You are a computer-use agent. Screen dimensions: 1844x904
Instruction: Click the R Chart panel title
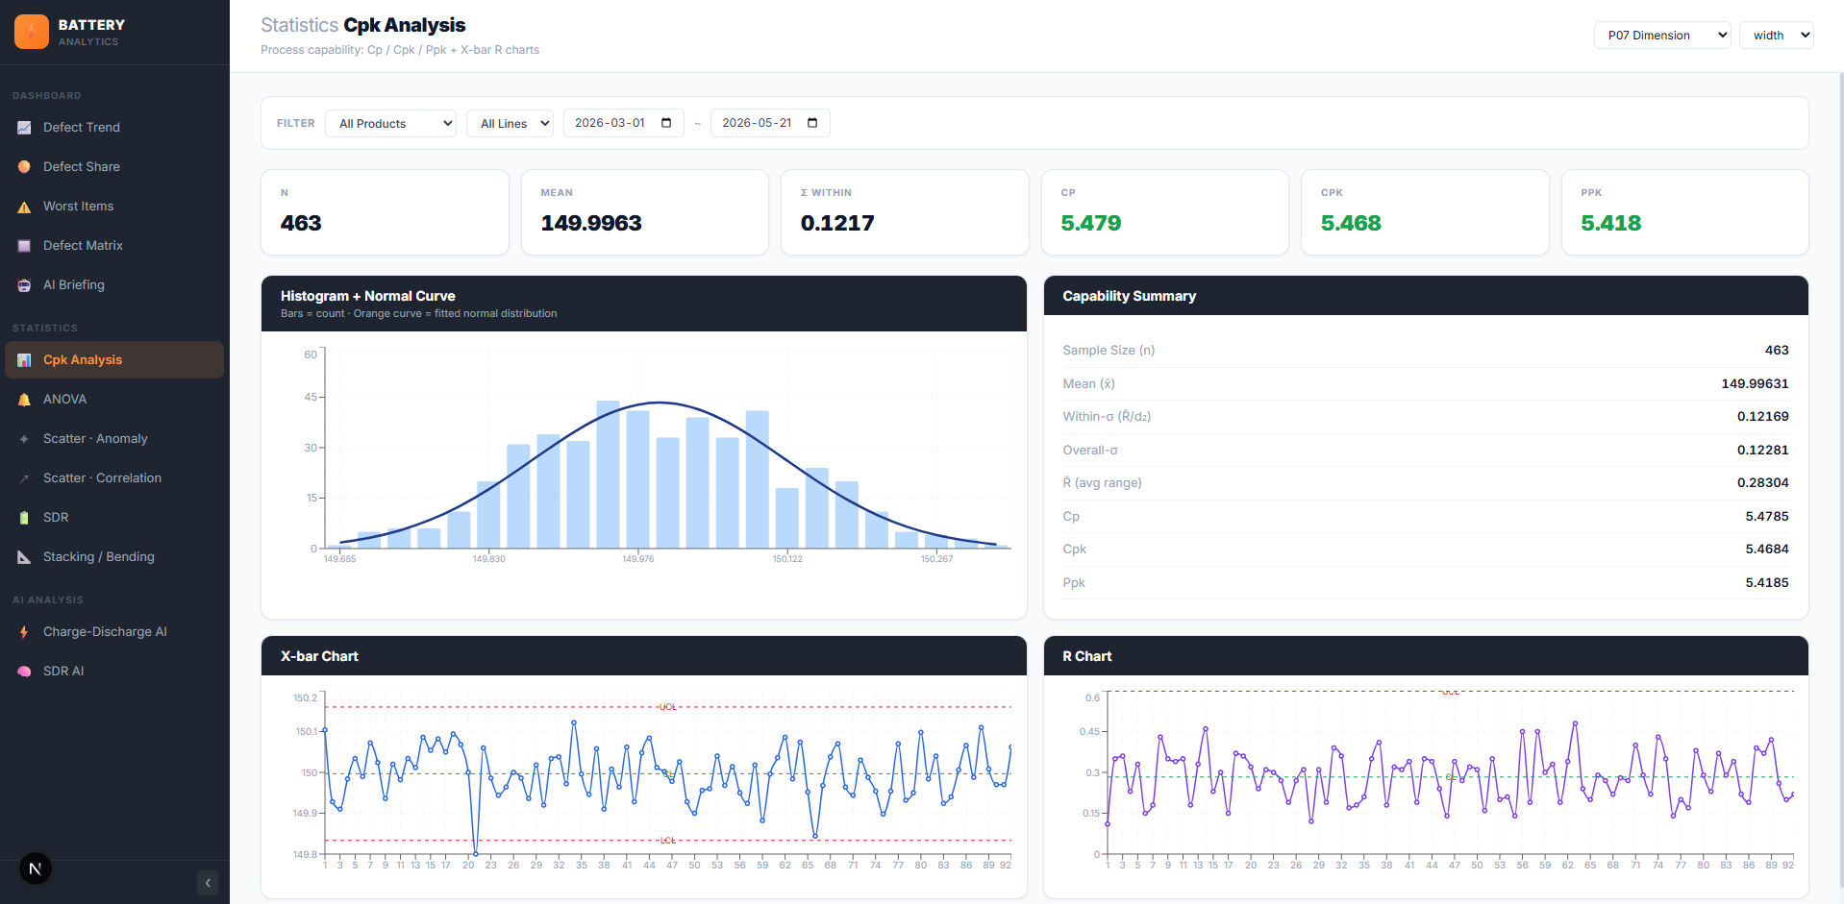(1087, 656)
